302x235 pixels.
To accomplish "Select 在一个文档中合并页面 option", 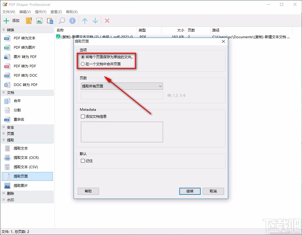I will 83,64.
